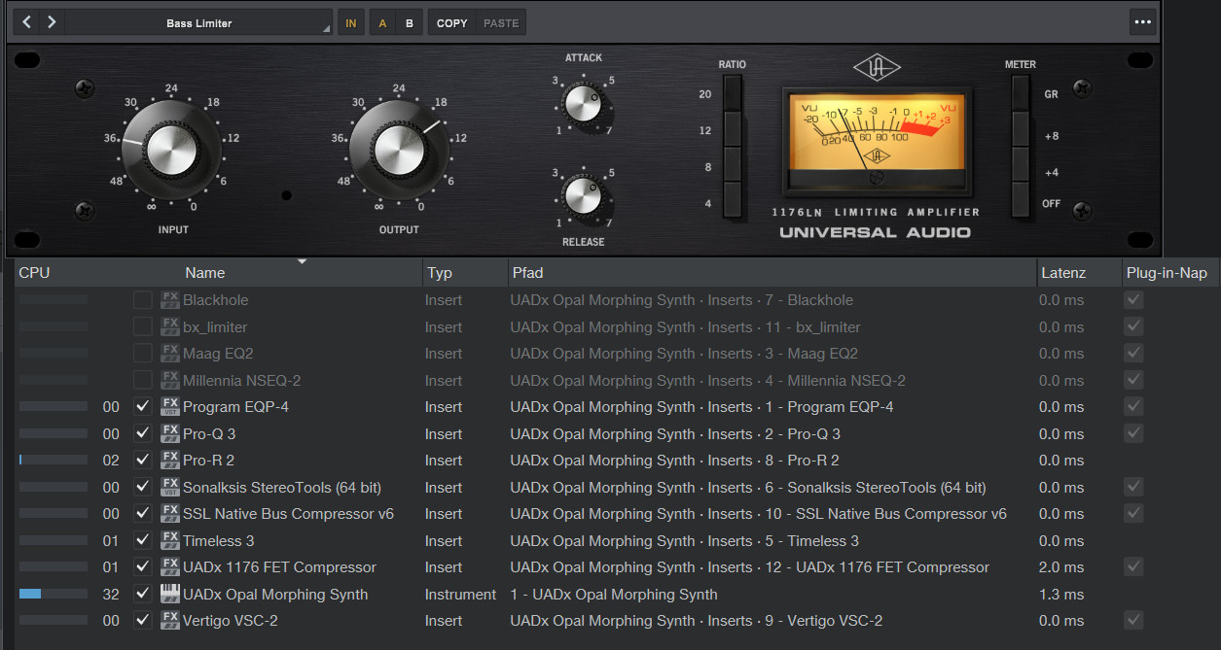This screenshot has height=650, width=1221.
Task: Toggle Plug-in-Nap for UADx 1176 FET Compressor row
Action: pos(1133,566)
